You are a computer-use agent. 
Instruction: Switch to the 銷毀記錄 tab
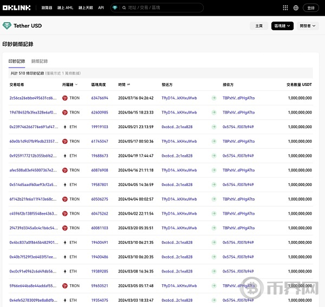[x=40, y=61]
